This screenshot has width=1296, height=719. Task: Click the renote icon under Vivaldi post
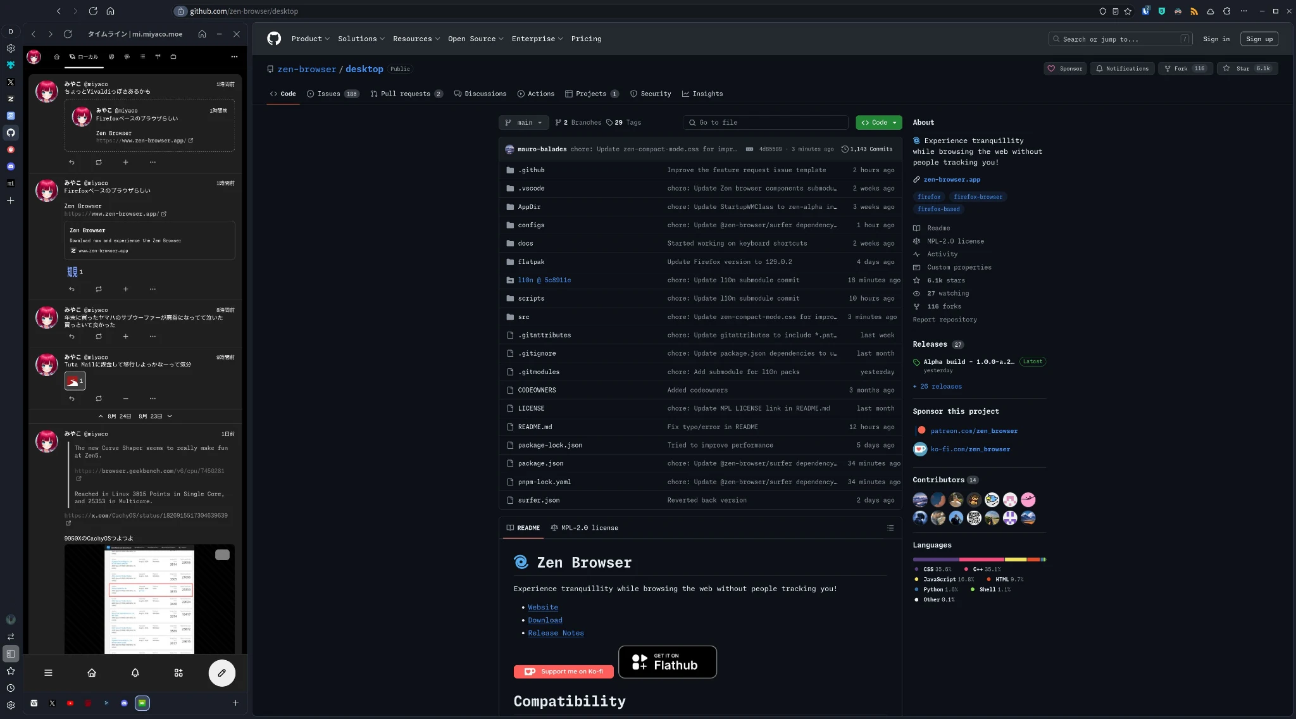99,163
